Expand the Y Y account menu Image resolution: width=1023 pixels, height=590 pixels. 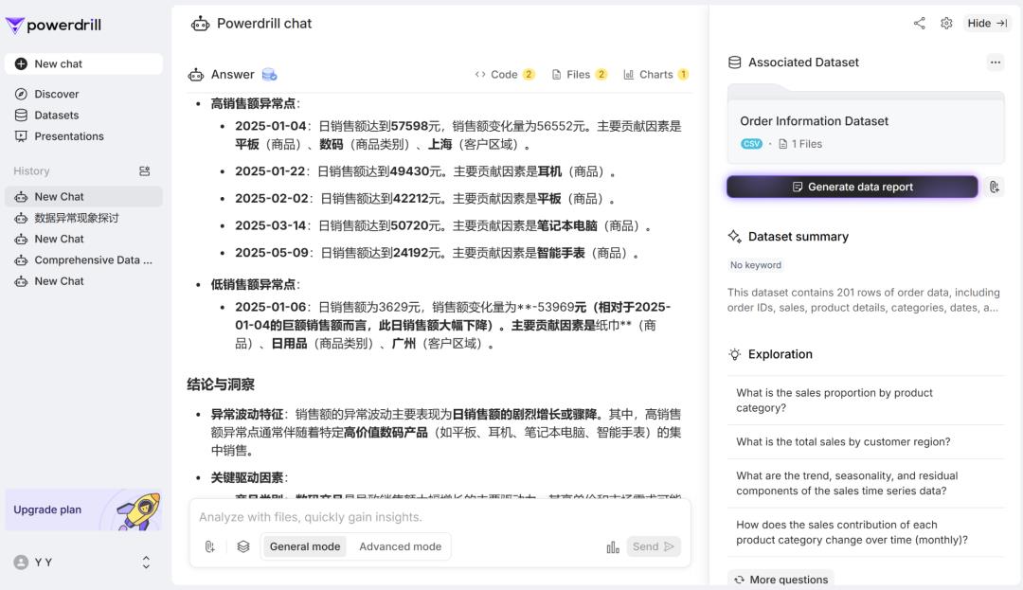click(146, 563)
